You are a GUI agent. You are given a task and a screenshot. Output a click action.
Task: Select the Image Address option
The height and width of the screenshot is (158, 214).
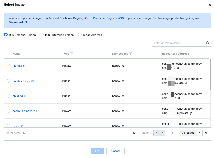coord(80,35)
